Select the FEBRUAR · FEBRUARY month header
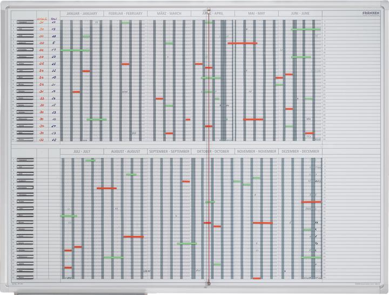This screenshot has width=389, height=295. point(125,13)
